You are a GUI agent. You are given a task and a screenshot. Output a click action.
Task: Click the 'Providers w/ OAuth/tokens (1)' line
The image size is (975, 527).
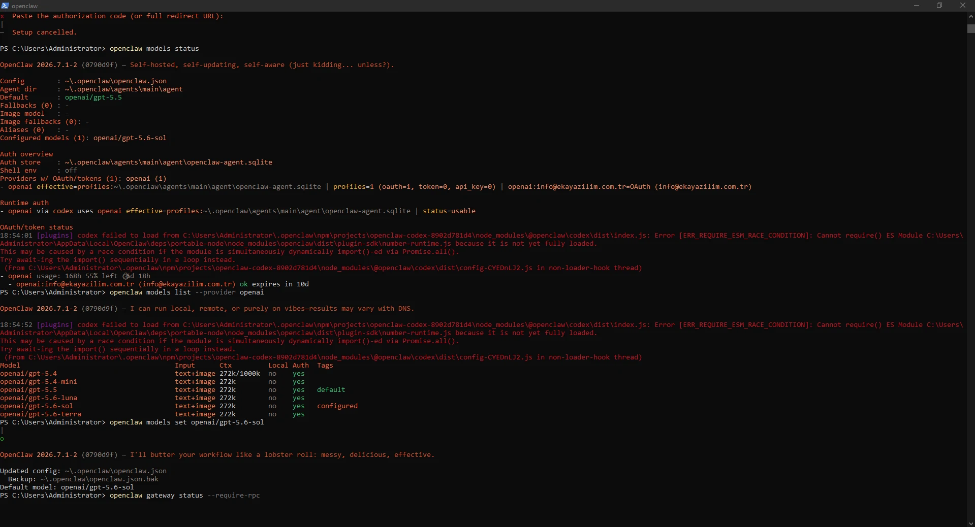tap(83, 179)
